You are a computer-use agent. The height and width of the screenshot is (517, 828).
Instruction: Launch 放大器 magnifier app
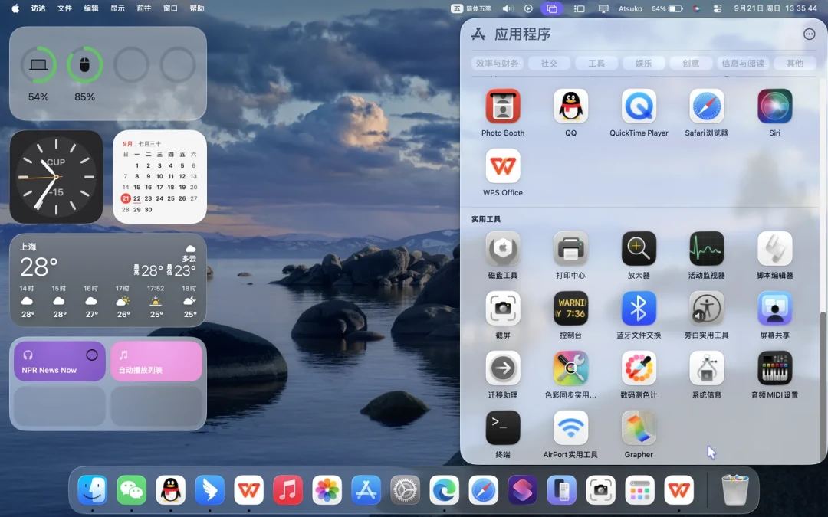click(639, 249)
